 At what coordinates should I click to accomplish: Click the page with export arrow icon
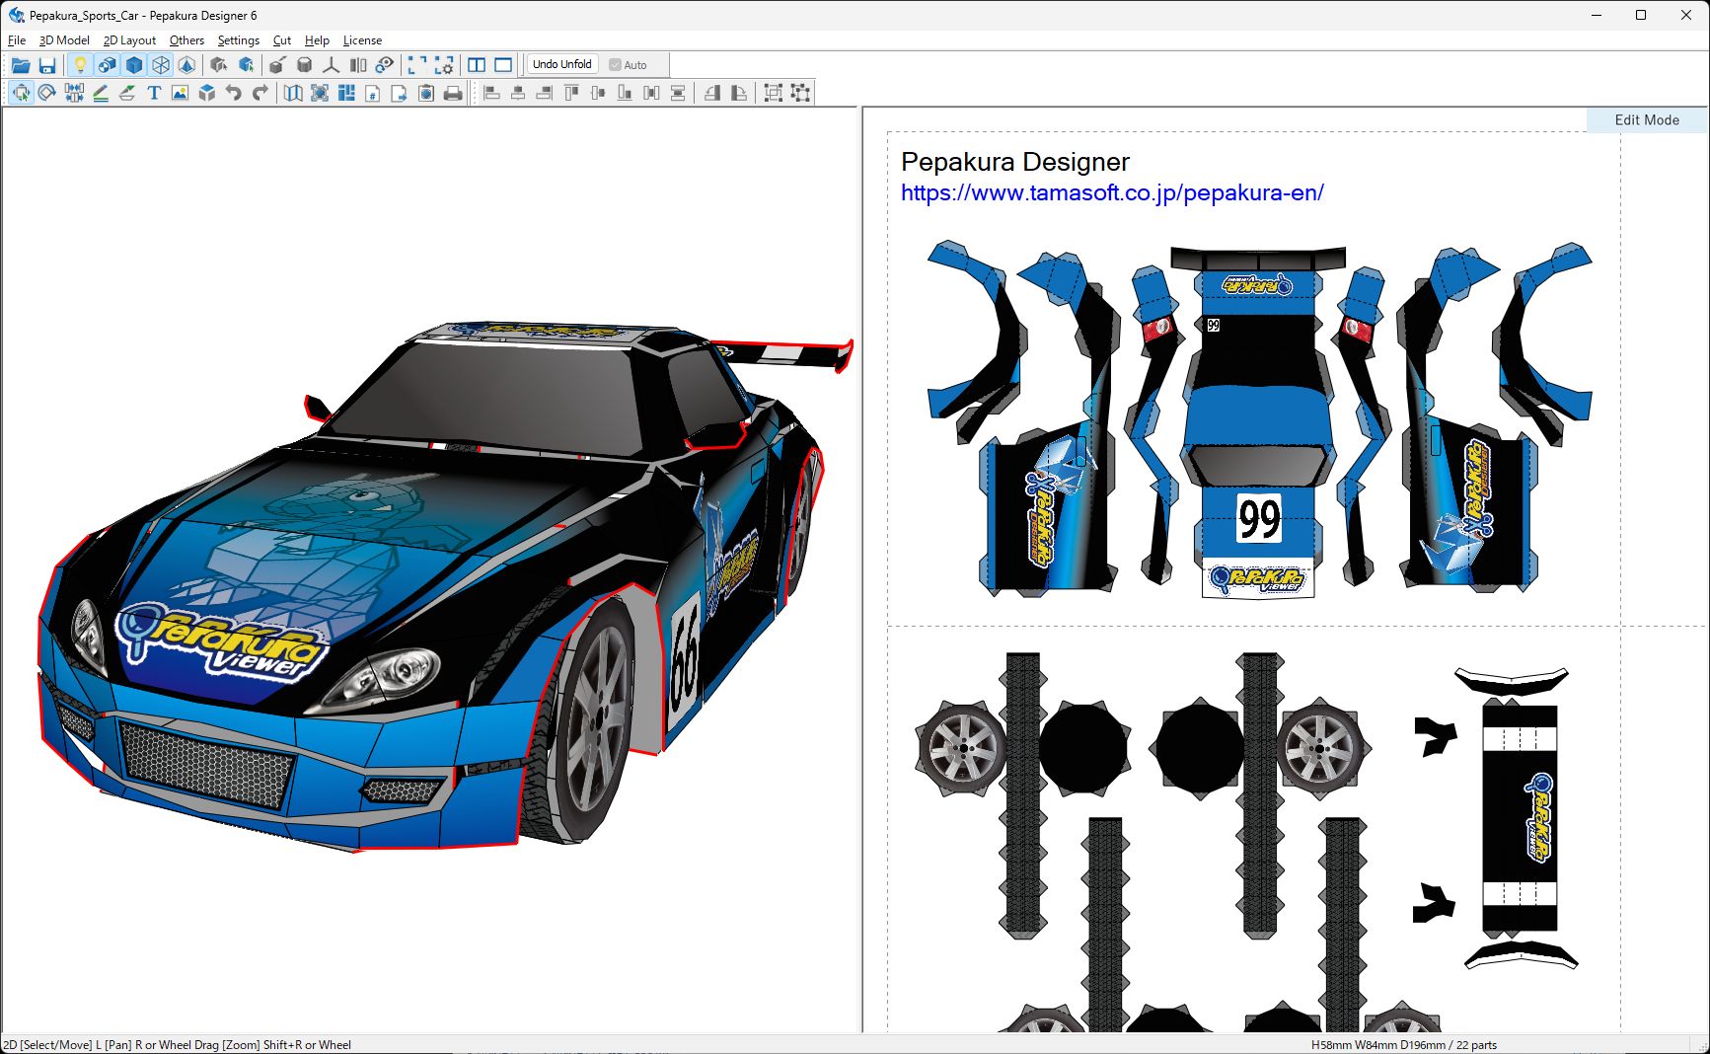coord(400,93)
